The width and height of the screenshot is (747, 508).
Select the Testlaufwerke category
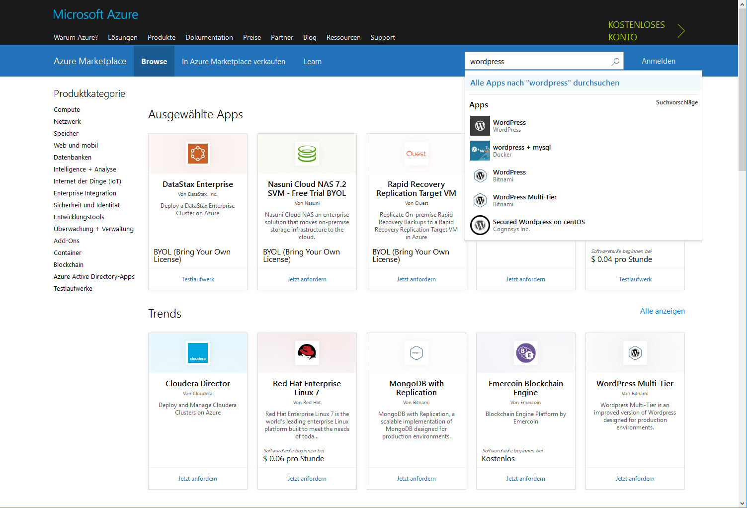pos(73,289)
